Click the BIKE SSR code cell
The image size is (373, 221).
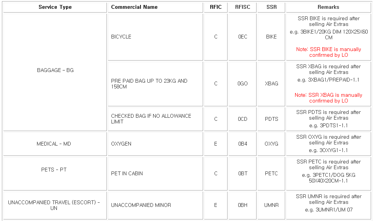click(x=271, y=37)
